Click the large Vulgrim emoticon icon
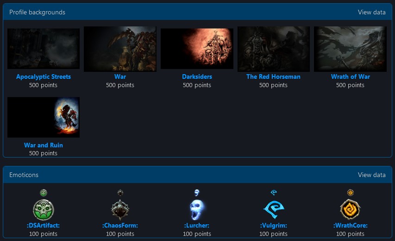 [274, 210]
